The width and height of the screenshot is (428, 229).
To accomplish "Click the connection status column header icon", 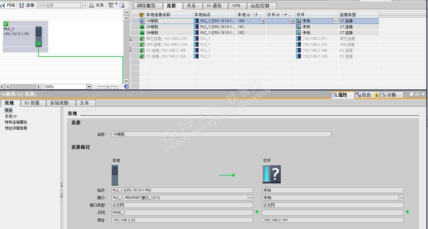I will [142, 15].
